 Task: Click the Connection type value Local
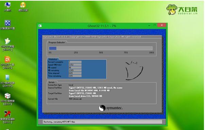[71, 85]
